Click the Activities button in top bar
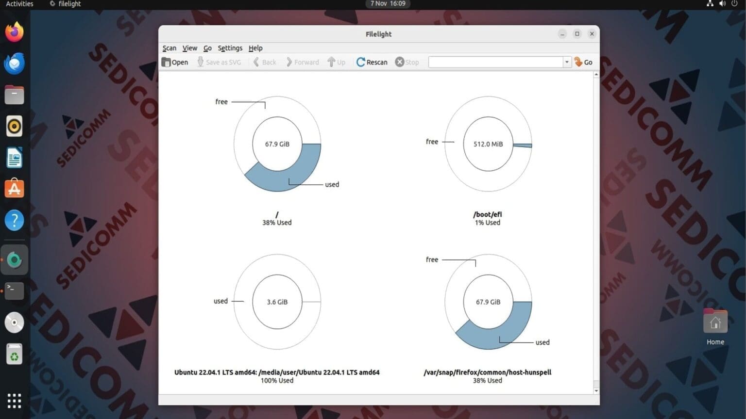Viewport: 746px width, 419px height. point(19,4)
